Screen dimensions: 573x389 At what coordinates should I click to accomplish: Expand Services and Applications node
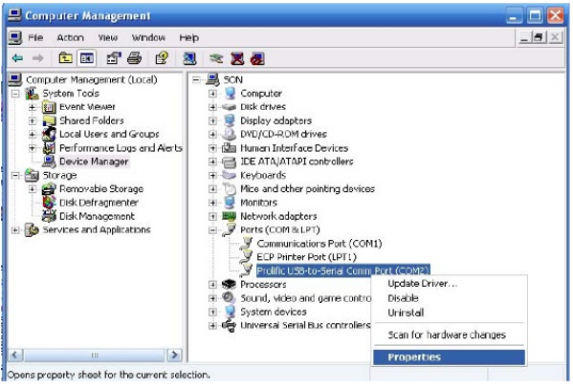(15, 230)
